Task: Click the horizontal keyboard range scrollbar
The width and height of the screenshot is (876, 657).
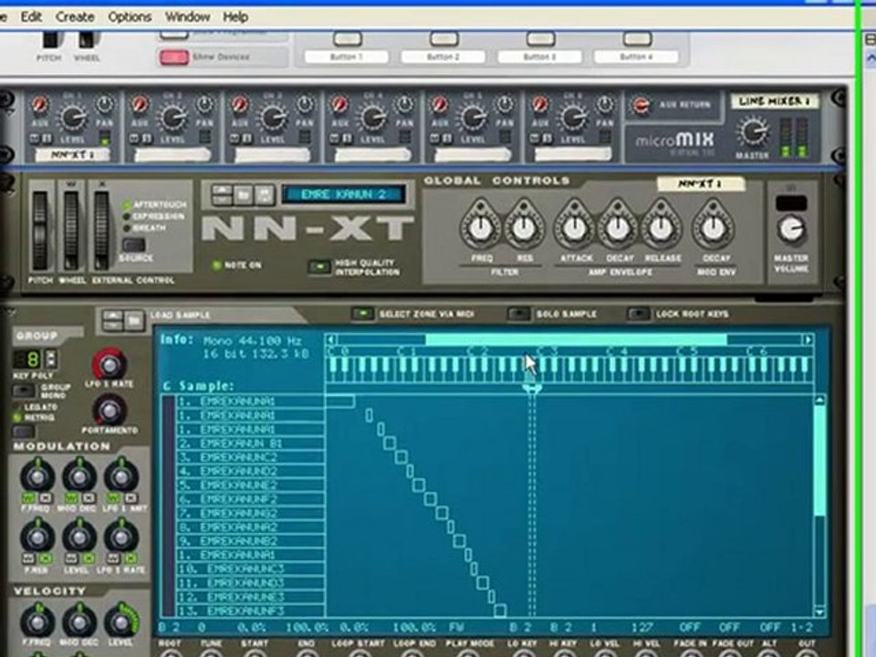Action: [x=576, y=339]
